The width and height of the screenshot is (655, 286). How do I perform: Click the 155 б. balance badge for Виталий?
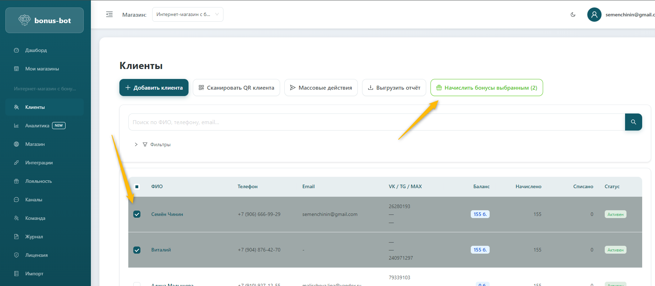480,250
